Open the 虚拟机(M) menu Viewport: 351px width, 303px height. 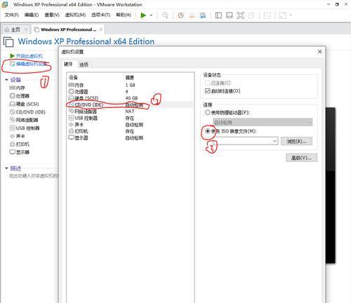(75, 15)
